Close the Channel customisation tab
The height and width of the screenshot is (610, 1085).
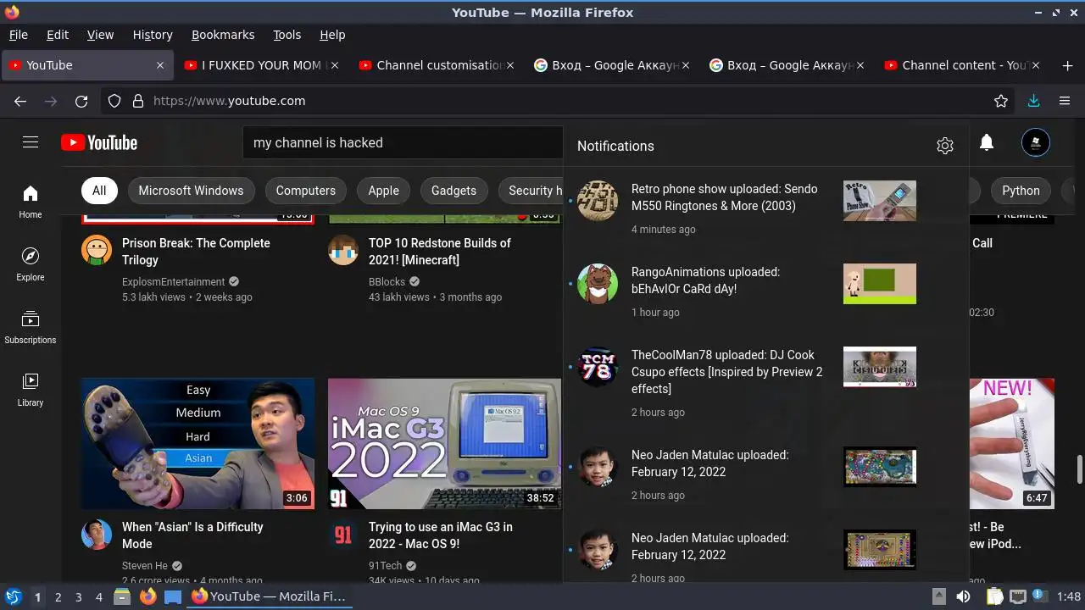(510, 65)
